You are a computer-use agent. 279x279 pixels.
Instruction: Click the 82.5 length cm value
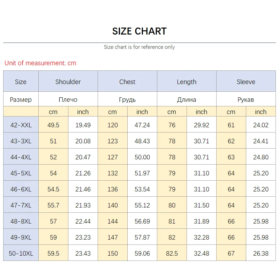(x=172, y=254)
